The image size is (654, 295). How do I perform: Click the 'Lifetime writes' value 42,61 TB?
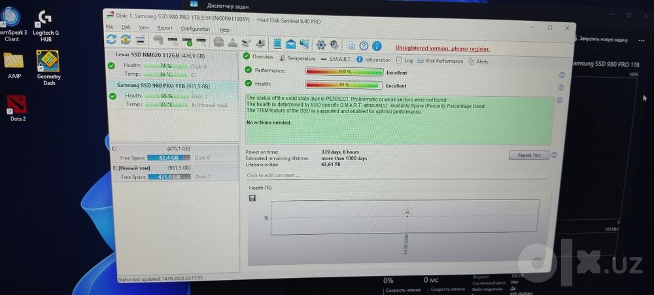tap(331, 164)
